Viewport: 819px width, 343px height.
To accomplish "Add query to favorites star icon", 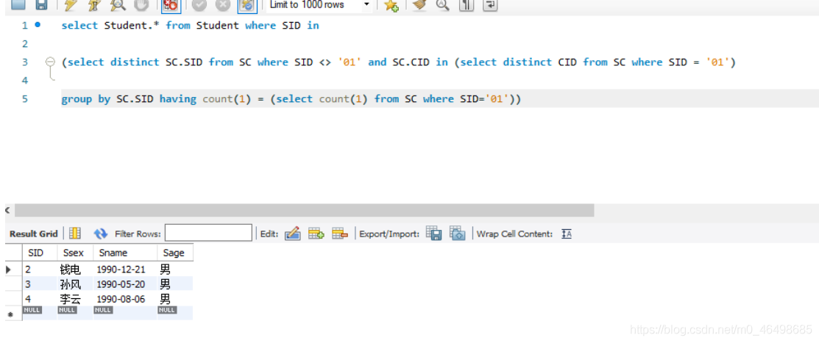I will [x=391, y=4].
